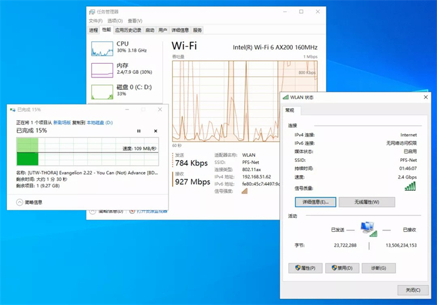Click the 发送 784 Kbps value
This screenshot has width=437, height=305.
[192, 163]
